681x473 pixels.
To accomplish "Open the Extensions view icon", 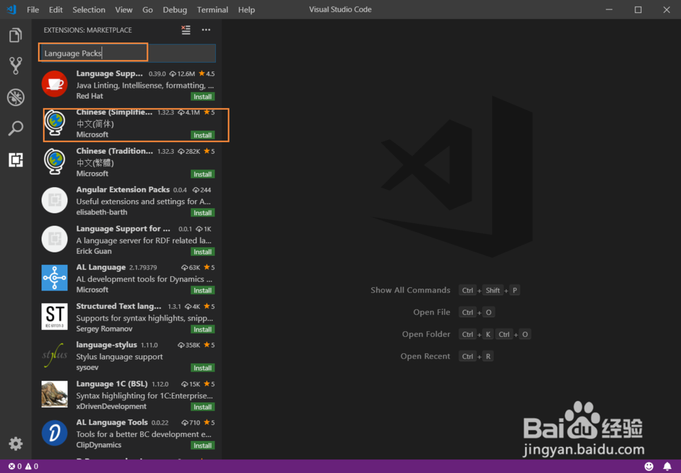I will pos(16,160).
